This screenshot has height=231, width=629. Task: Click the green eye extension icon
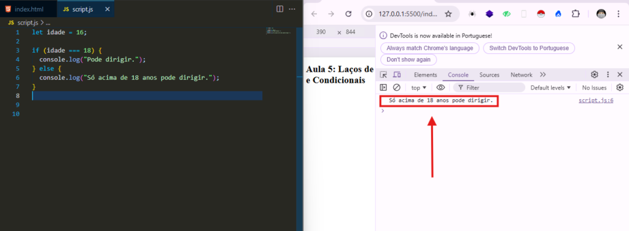(507, 14)
